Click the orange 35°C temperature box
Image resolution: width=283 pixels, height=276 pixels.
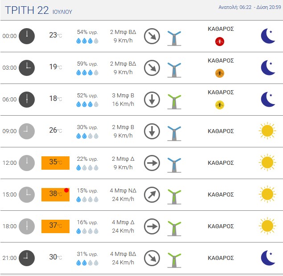click(55, 163)
